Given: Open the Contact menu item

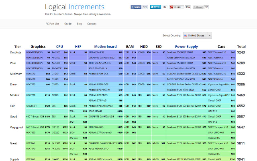Looking at the screenshot, I should [x=92, y=24].
